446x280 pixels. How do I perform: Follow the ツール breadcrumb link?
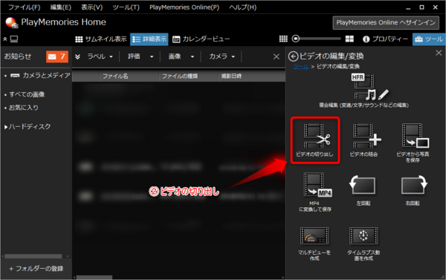coord(300,67)
